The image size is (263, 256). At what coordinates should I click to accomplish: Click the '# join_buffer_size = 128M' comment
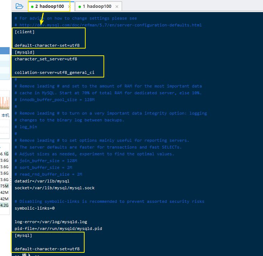tap(46, 161)
